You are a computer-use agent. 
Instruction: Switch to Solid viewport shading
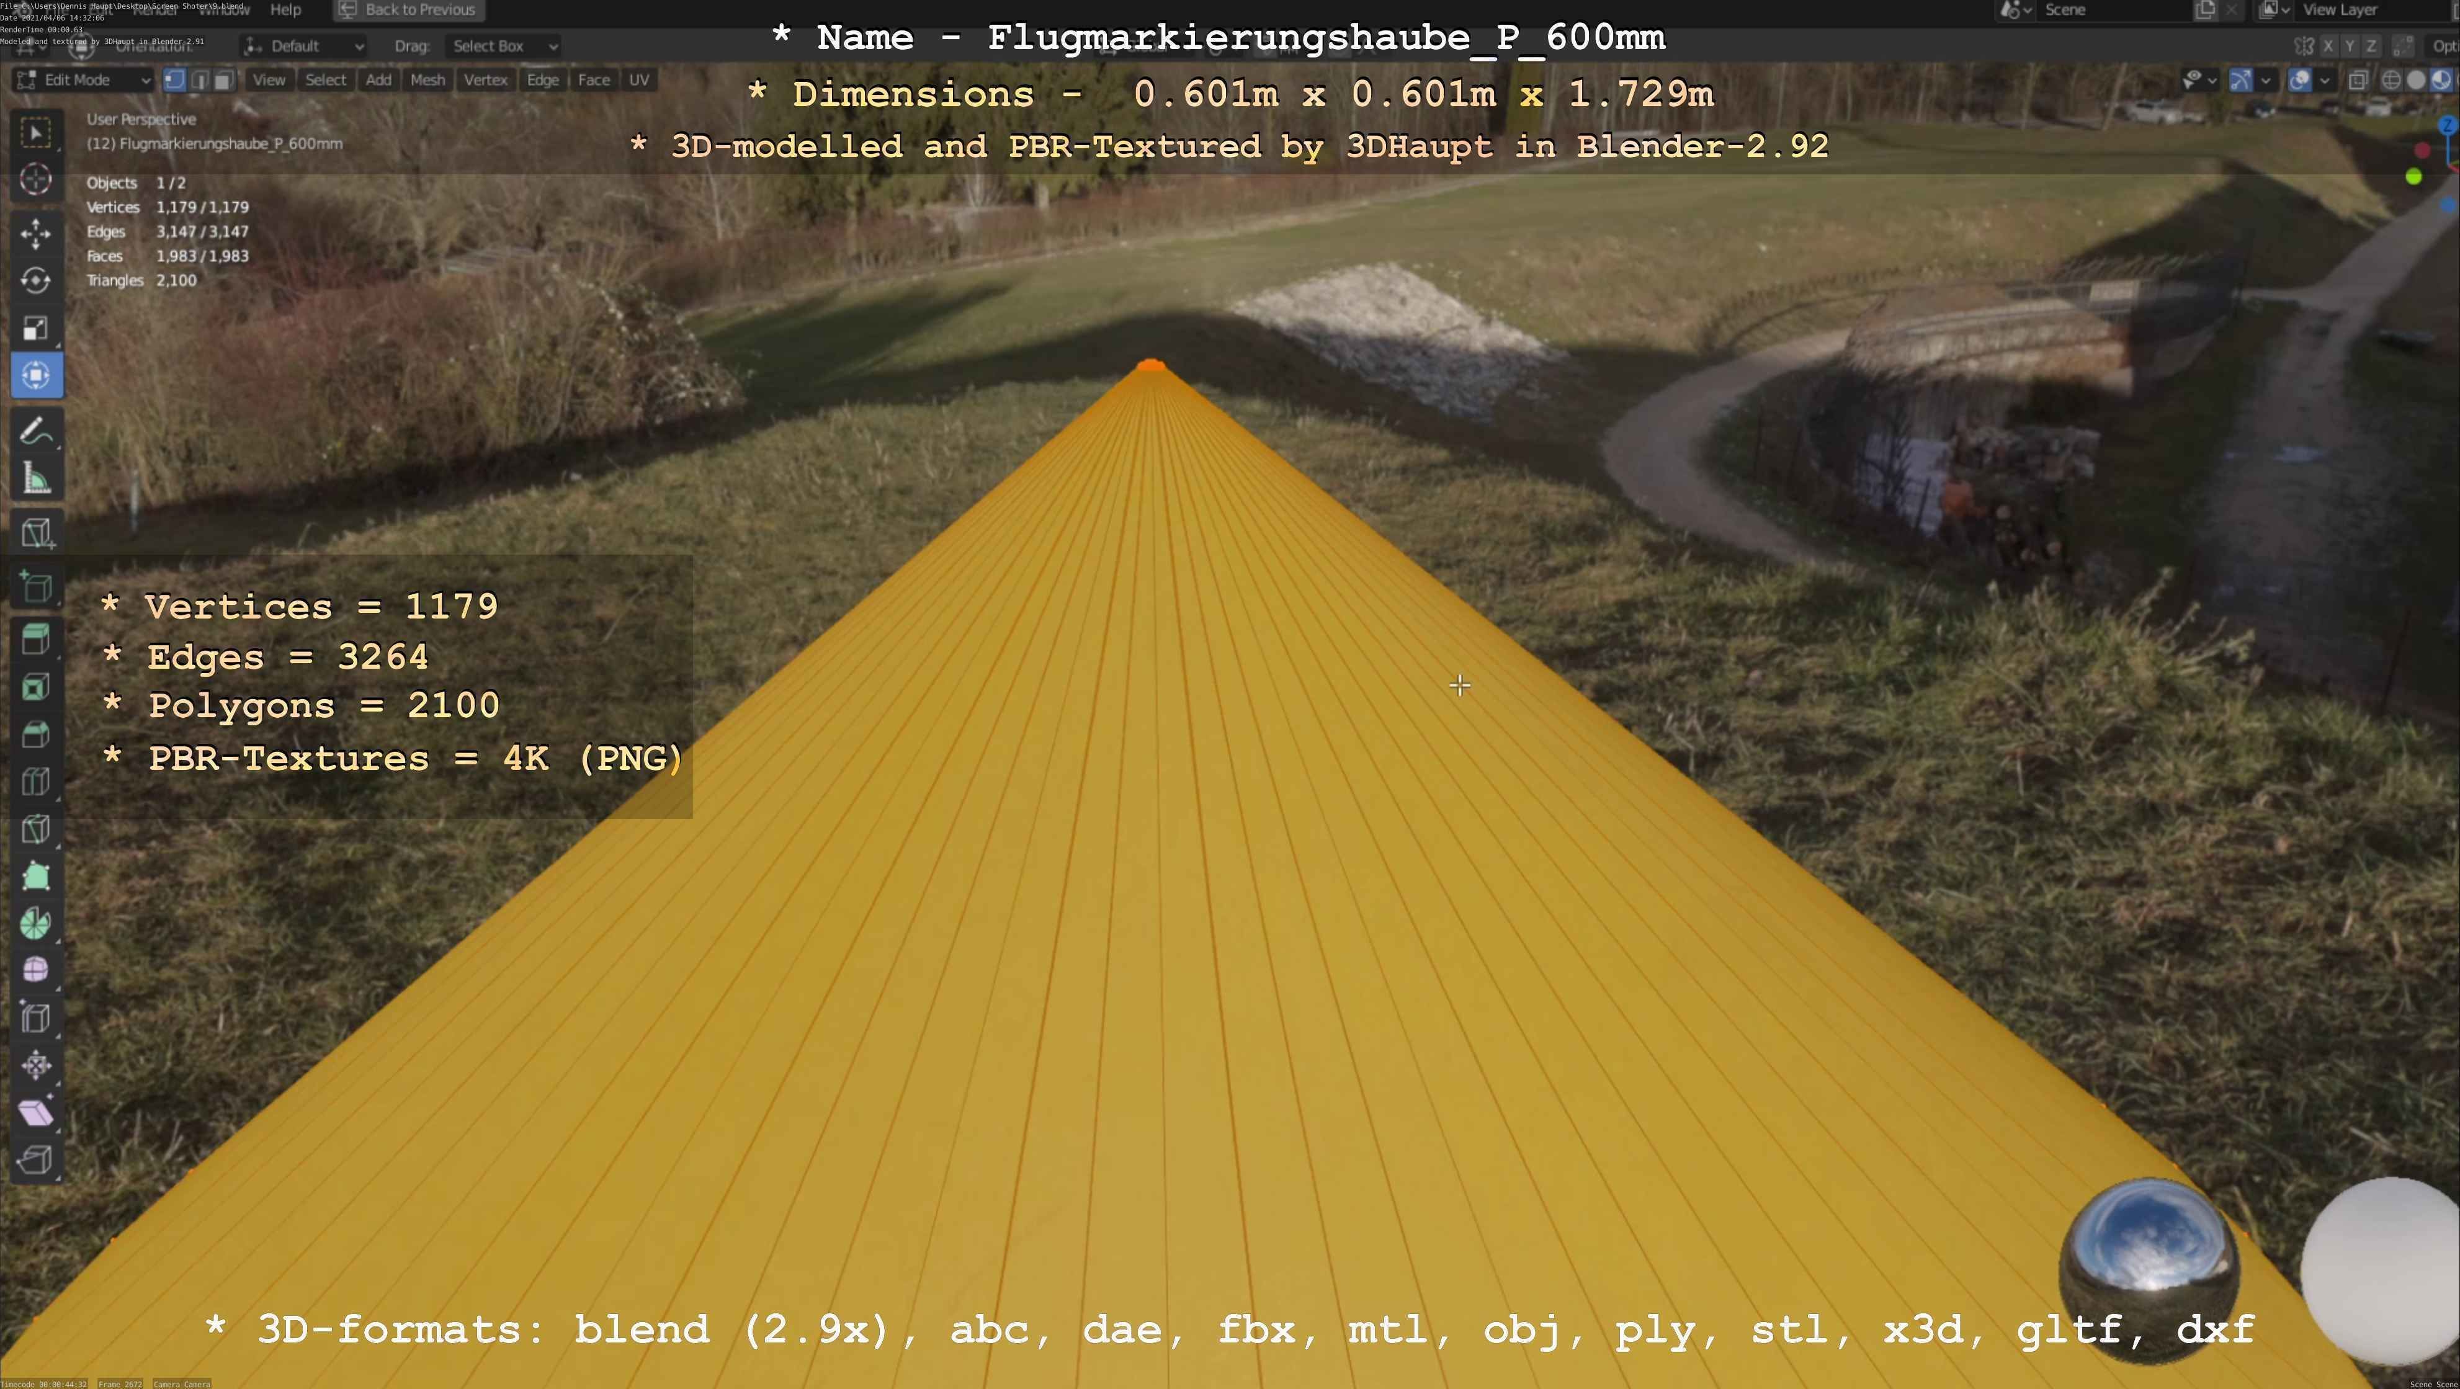tap(2416, 80)
